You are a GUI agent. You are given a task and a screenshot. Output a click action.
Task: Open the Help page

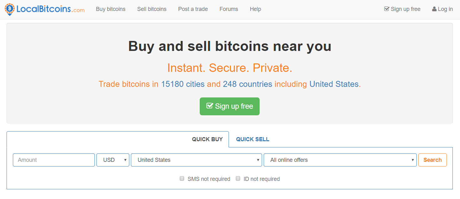coord(256,9)
